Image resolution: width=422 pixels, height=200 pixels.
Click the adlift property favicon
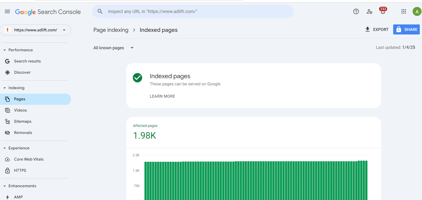click(8, 30)
